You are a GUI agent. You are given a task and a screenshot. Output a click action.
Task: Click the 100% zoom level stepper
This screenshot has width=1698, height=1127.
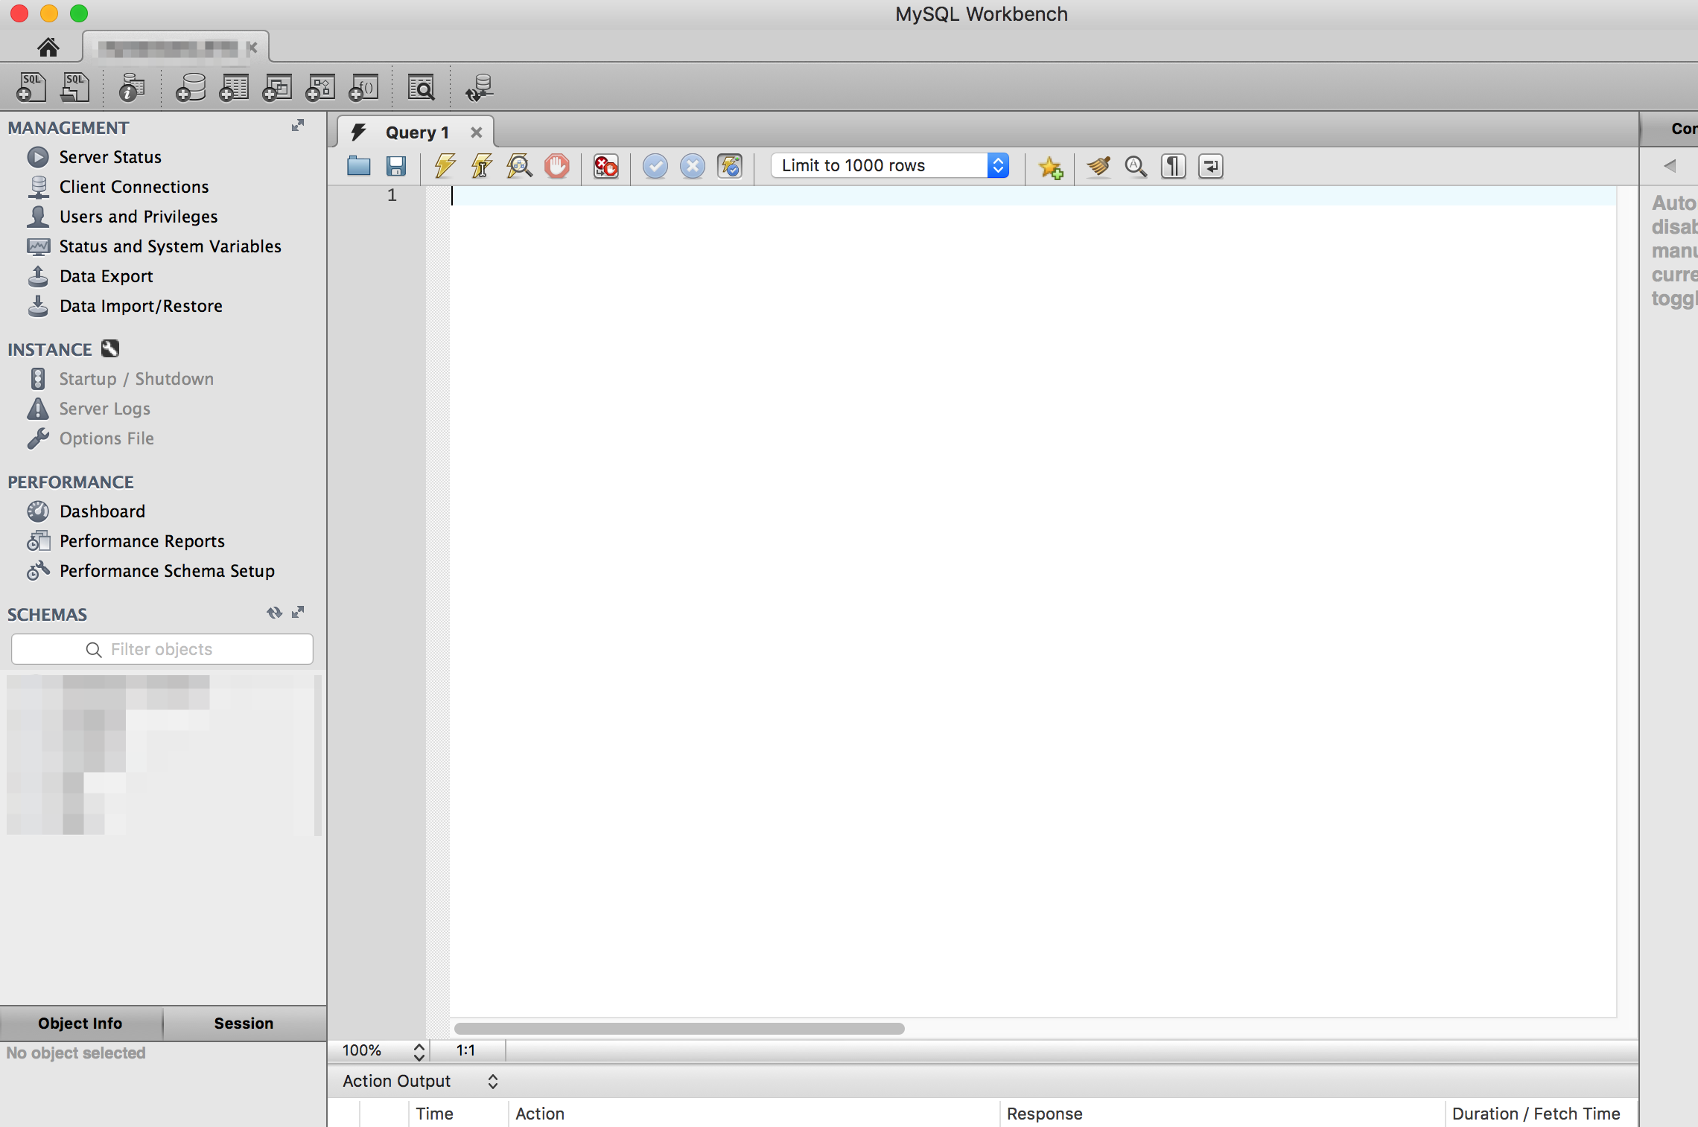(419, 1050)
